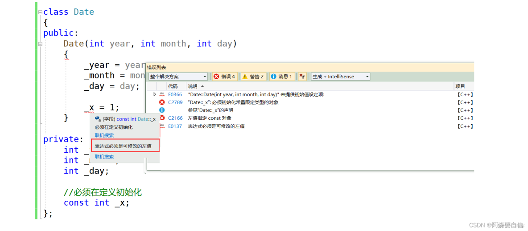Click tooltip message 表达式必须是可修改的左值
The image size is (528, 231).
(x=123, y=146)
